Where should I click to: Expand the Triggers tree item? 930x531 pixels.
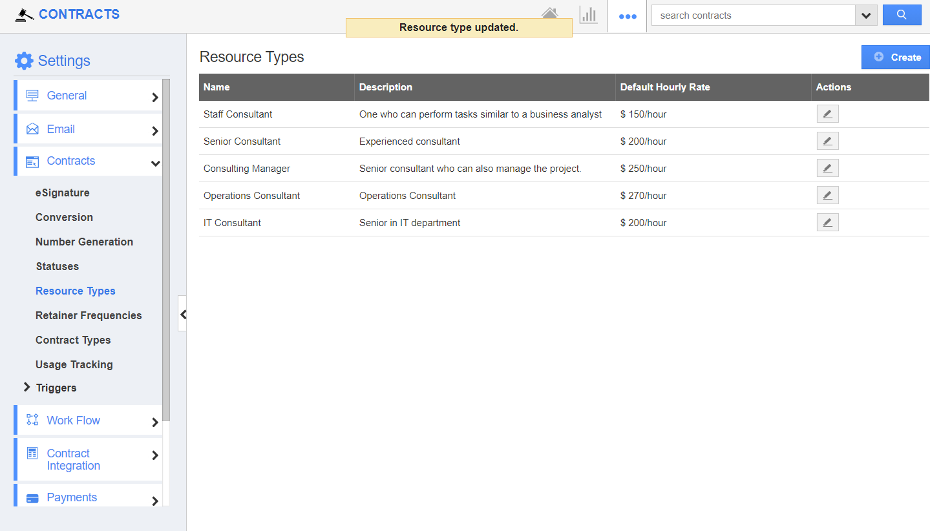27,387
